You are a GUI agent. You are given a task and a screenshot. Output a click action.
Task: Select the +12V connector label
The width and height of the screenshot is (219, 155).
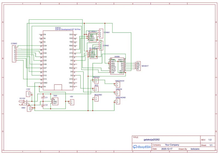tap(28, 89)
